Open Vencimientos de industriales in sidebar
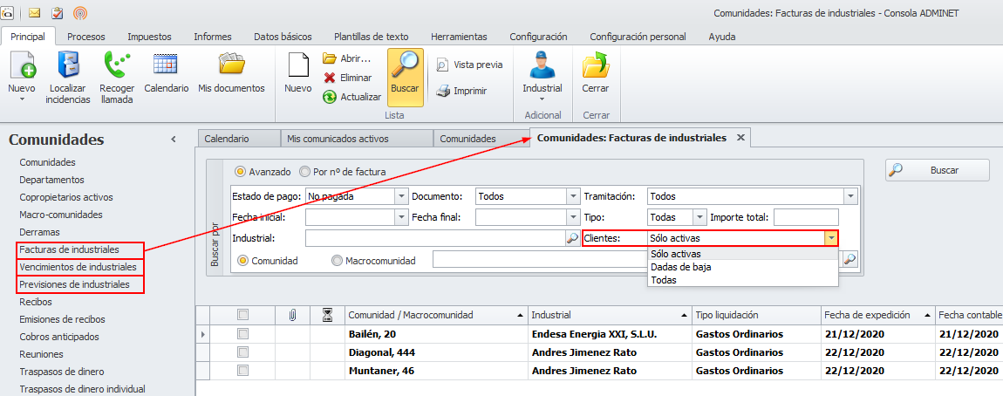 click(78, 266)
